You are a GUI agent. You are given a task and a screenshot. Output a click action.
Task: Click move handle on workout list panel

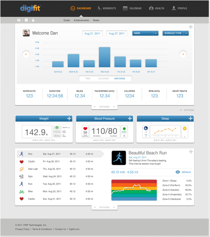pos(191,152)
